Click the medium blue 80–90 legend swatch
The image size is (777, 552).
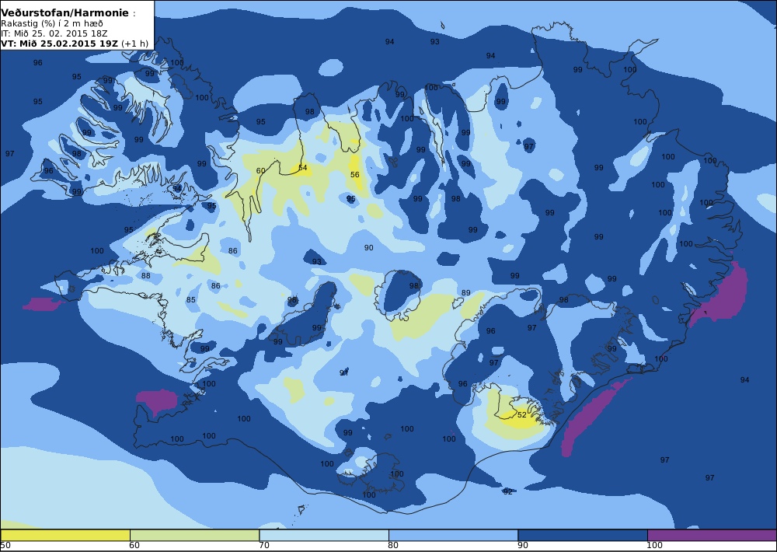click(x=454, y=535)
